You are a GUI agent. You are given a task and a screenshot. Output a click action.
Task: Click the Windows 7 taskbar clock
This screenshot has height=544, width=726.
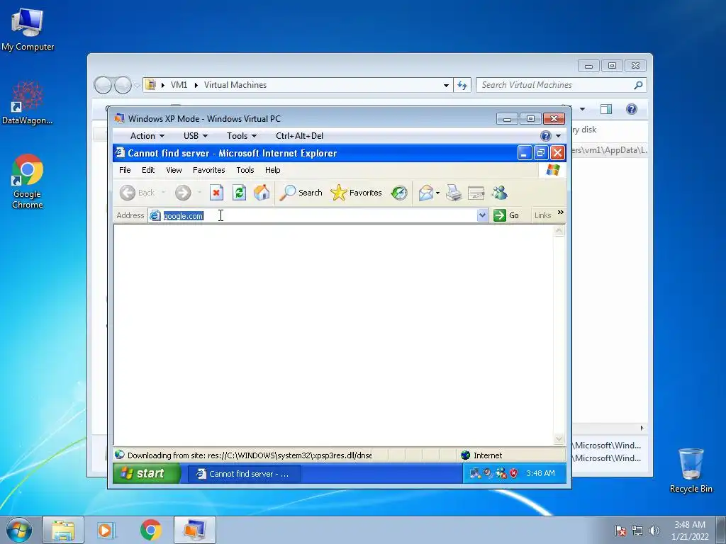(690, 531)
